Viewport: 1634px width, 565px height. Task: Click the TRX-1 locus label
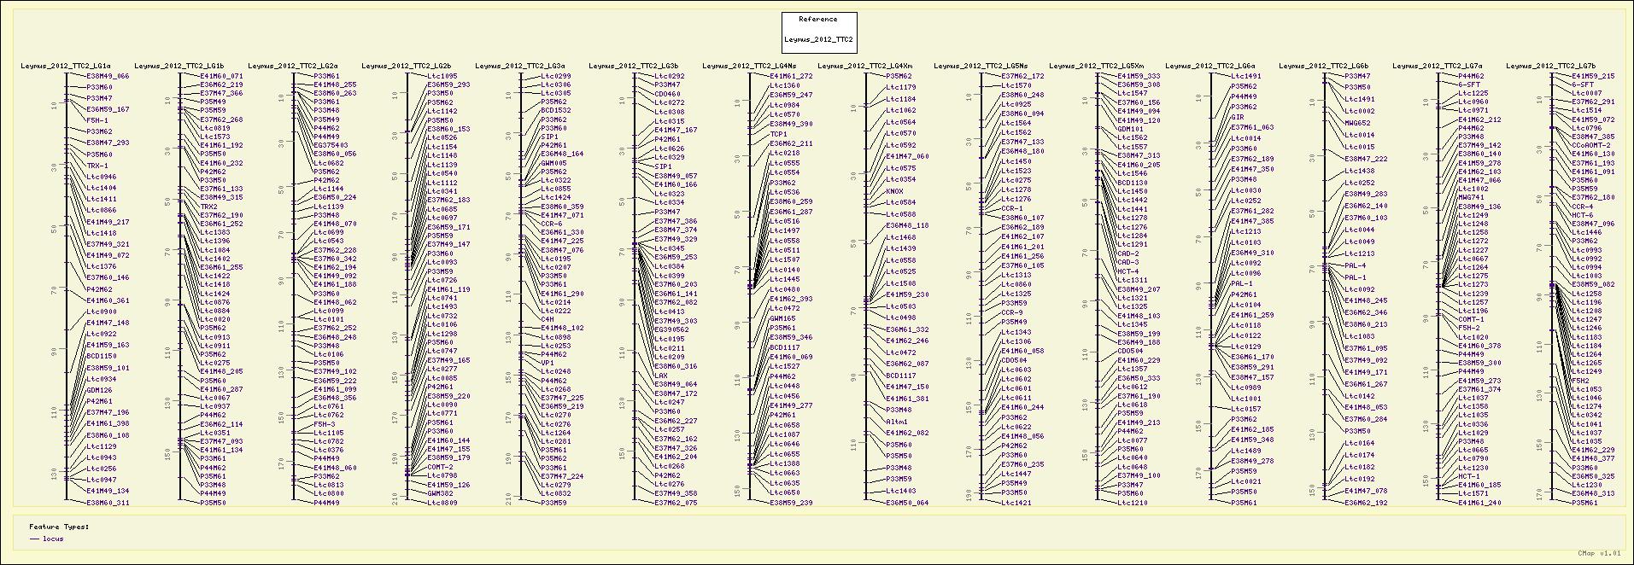tap(97, 166)
